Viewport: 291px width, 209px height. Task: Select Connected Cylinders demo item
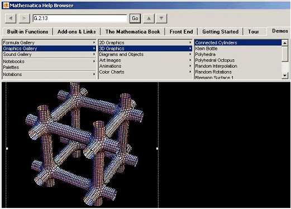[238, 42]
